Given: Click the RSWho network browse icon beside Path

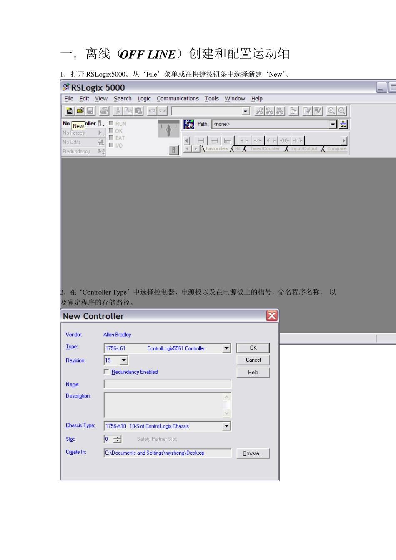Looking at the screenshot, I should point(343,124).
